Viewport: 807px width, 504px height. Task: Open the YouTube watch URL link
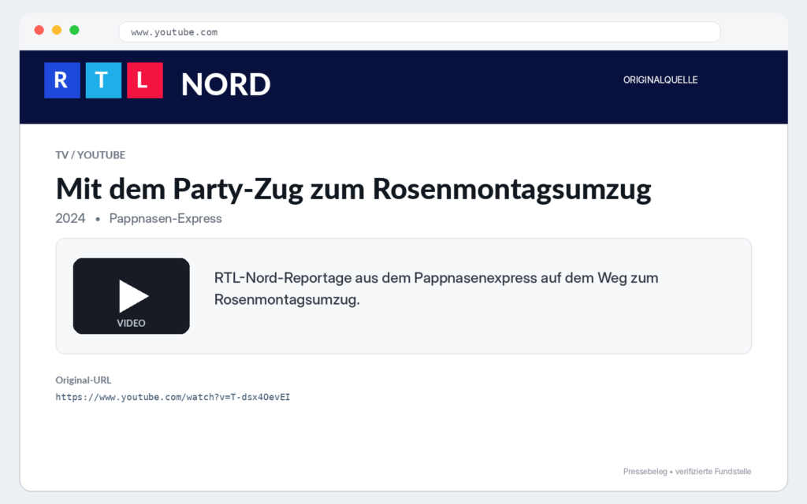point(173,397)
